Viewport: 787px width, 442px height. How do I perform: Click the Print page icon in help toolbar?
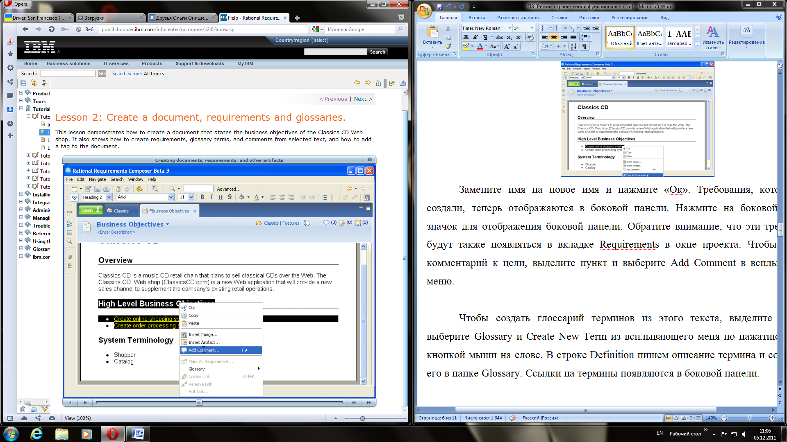point(403,83)
